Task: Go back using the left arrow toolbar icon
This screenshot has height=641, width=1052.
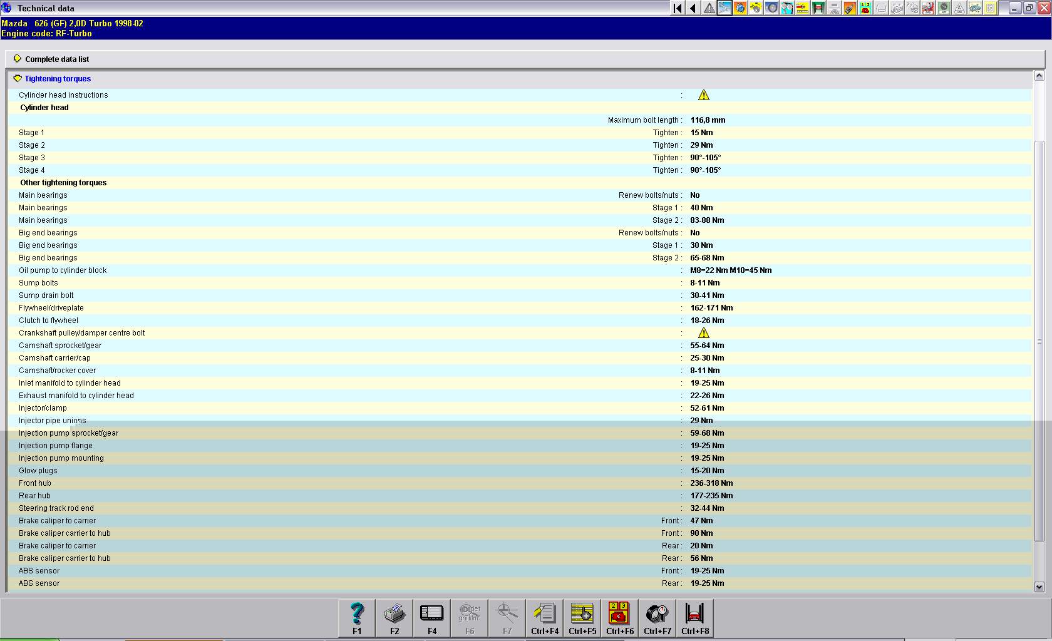Action: point(693,8)
